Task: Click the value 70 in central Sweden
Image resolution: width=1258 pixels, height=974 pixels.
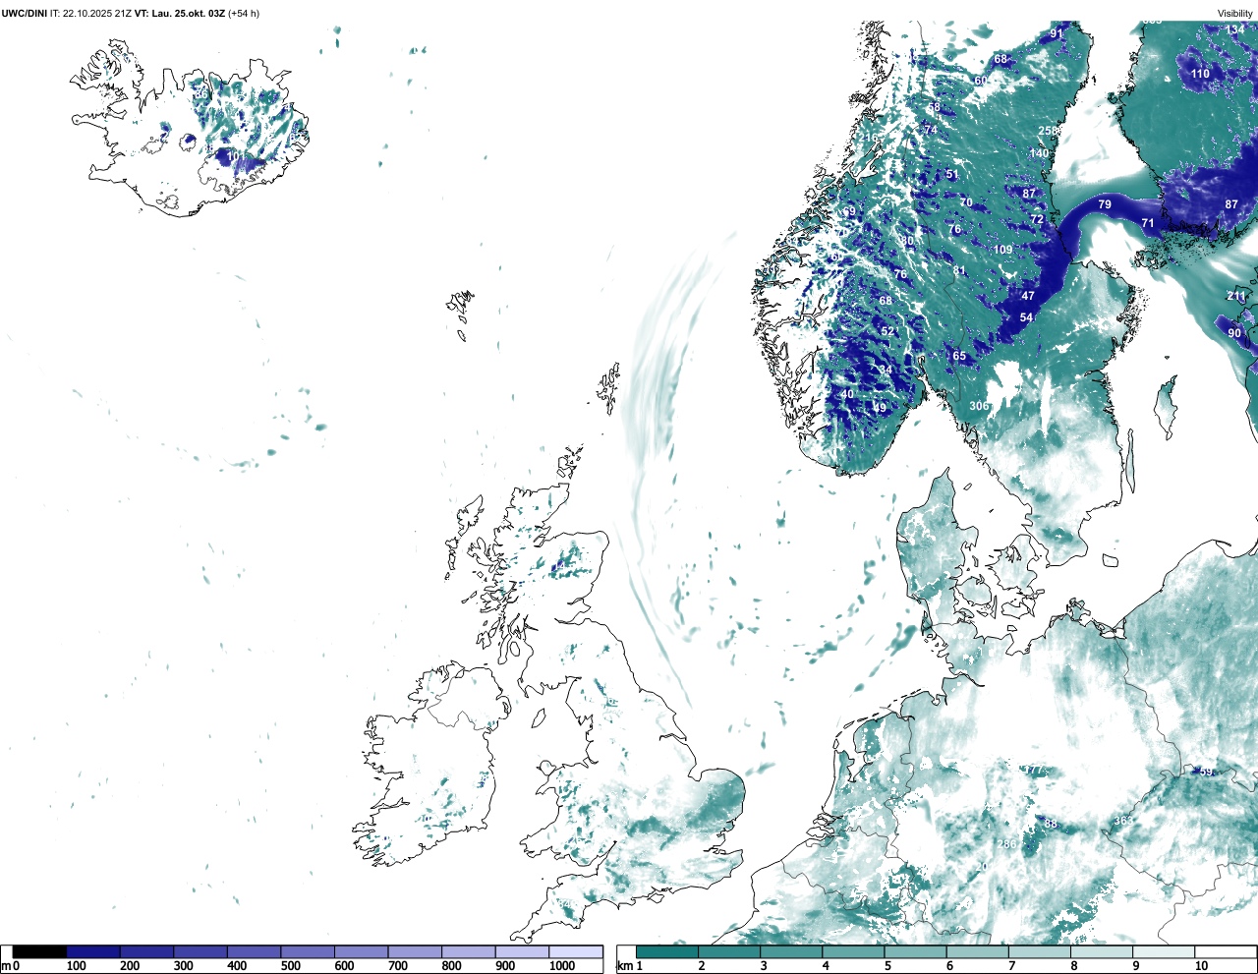Action: click(966, 202)
